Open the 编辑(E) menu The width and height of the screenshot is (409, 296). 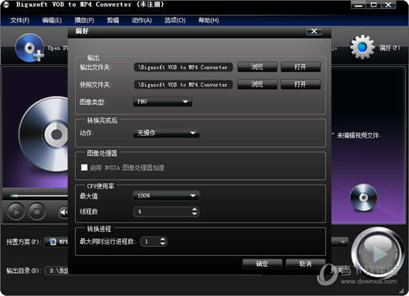tap(52, 20)
